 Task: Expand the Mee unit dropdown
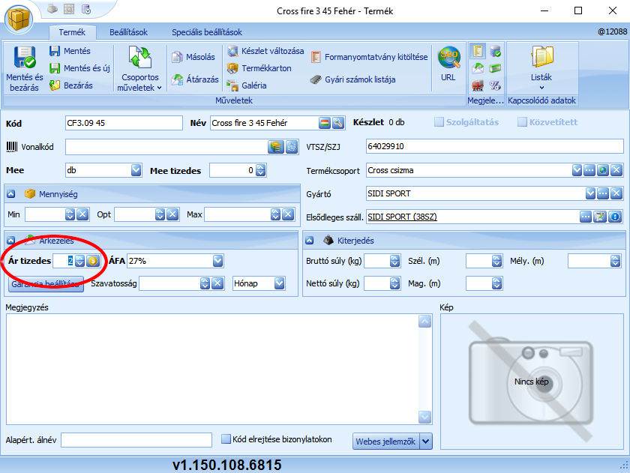pyautogui.click(x=136, y=170)
